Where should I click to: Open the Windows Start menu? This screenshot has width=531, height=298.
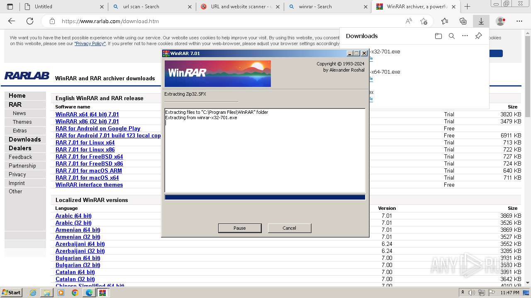[11, 293]
